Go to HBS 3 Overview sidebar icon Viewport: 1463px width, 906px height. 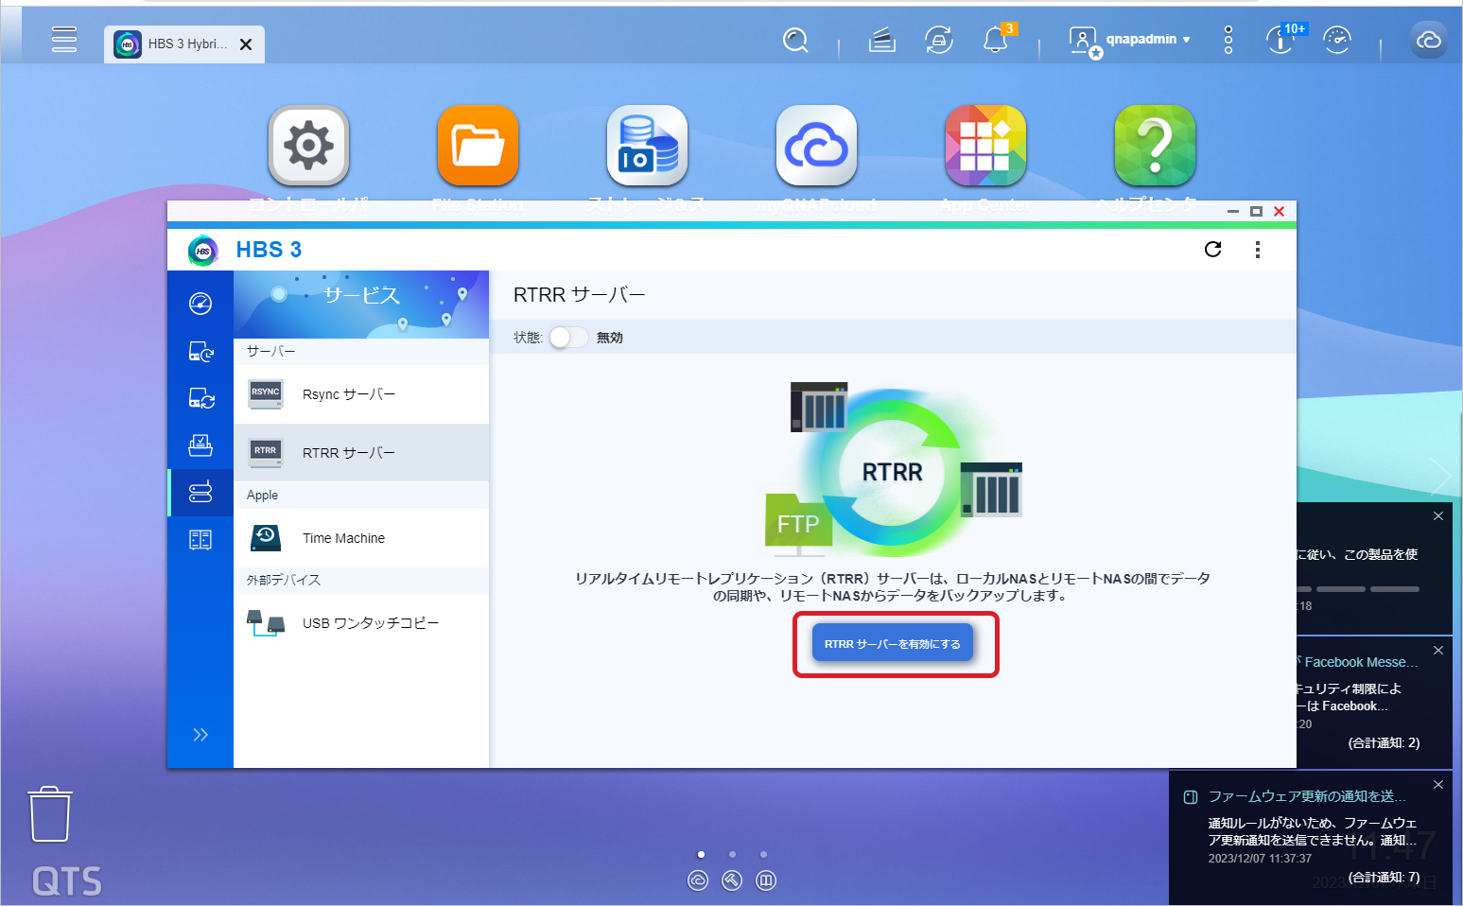(200, 304)
